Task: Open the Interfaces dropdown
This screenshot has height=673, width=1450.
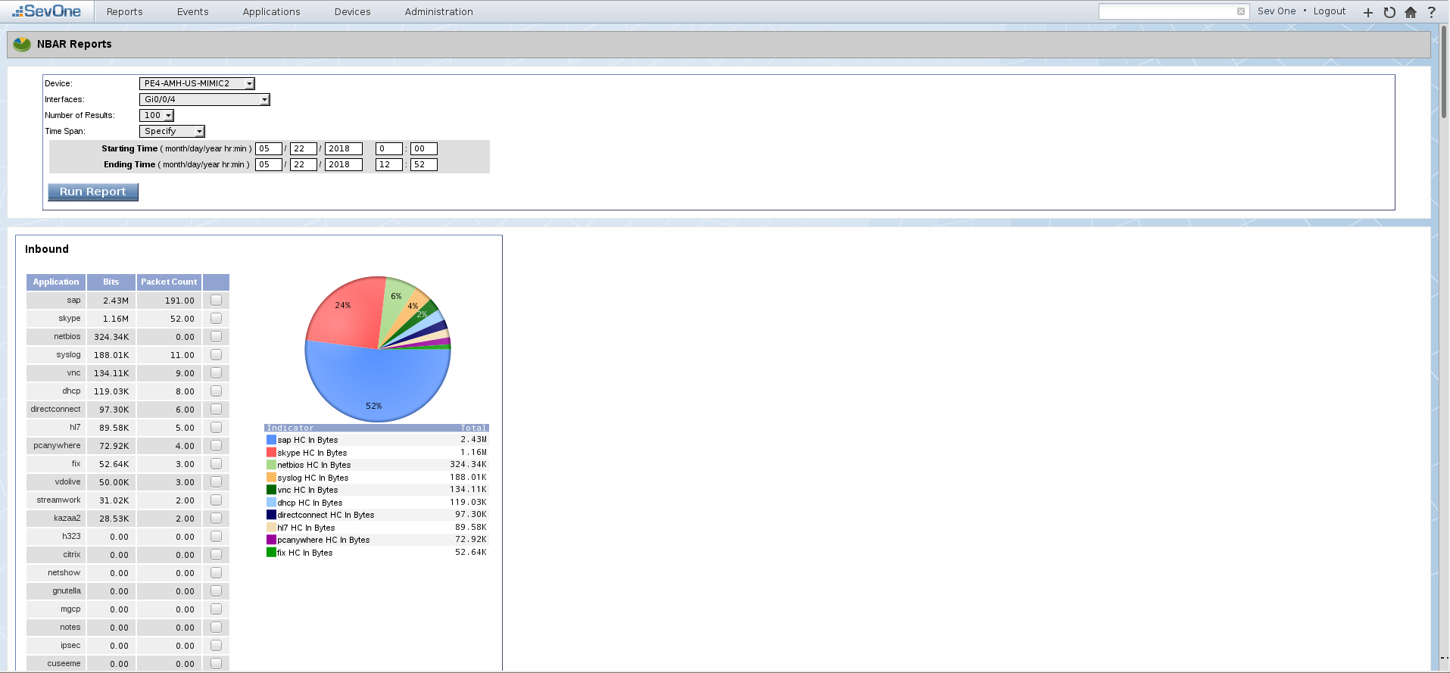Action: tap(204, 99)
